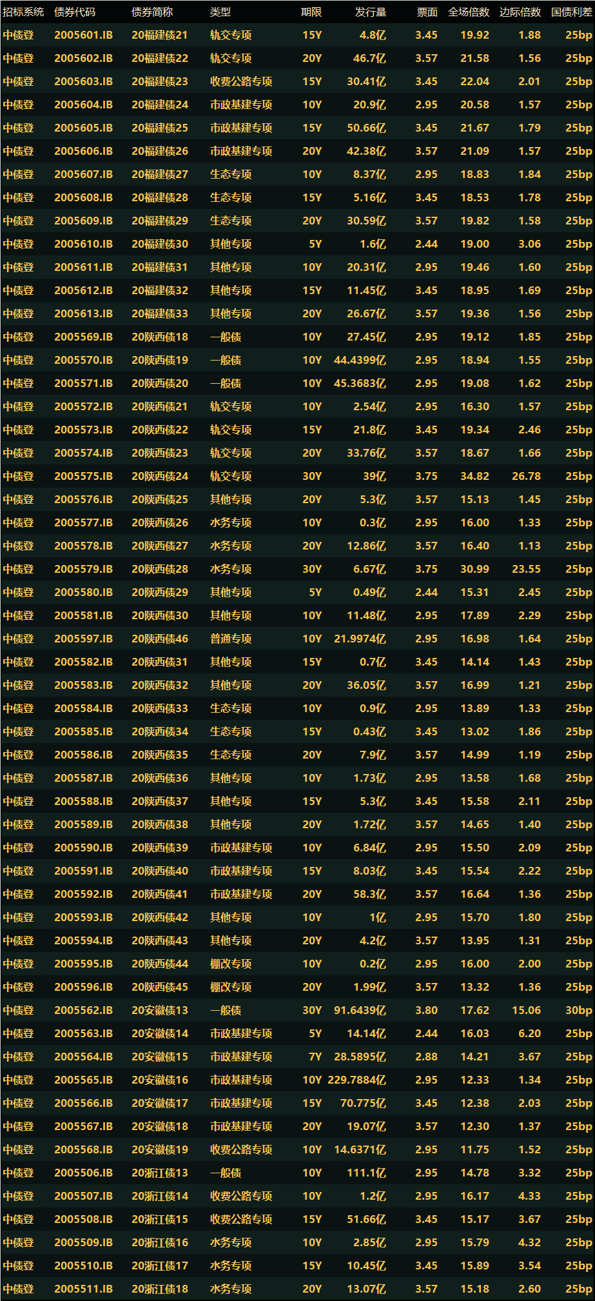Click the 期限 column header
The image size is (595, 1301).
pyautogui.click(x=311, y=12)
